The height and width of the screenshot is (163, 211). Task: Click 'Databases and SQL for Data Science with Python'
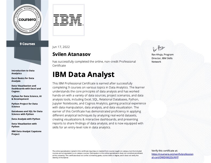27,113
